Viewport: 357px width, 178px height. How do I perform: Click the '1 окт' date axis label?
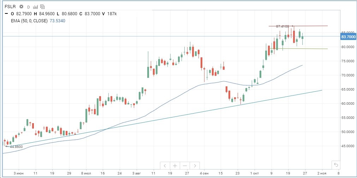255,173
